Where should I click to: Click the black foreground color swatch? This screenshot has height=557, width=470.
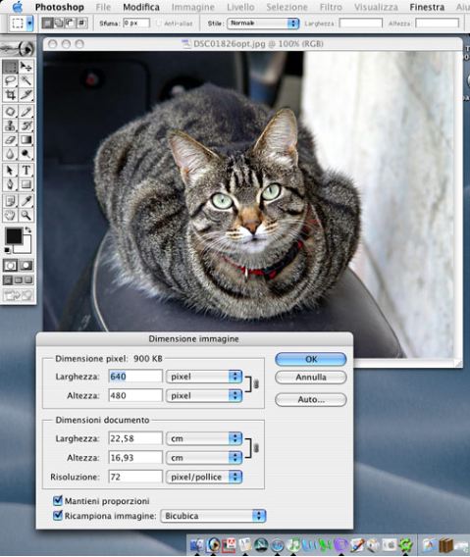14,236
